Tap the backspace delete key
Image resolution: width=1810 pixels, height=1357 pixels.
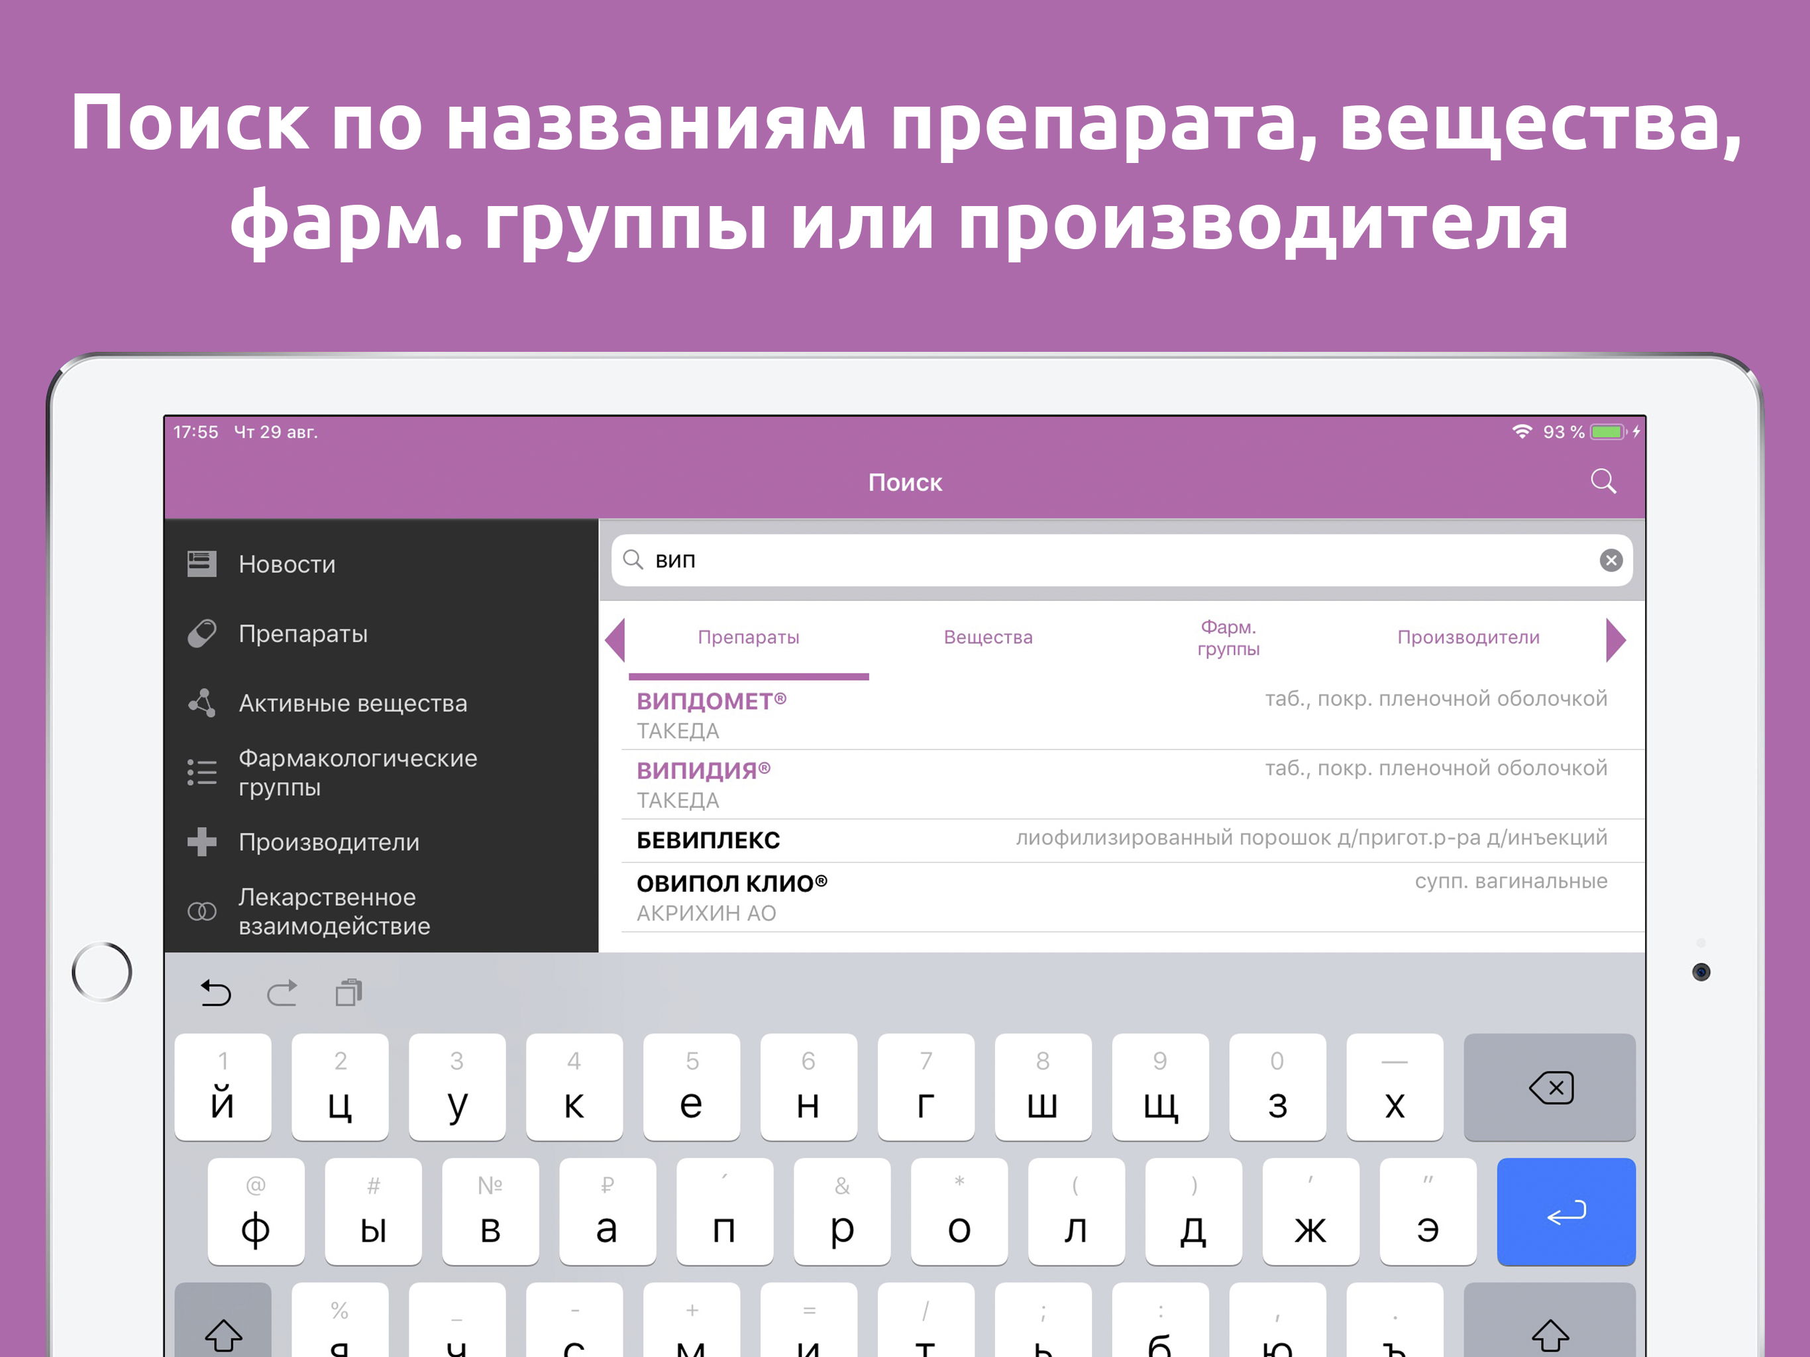click(x=1549, y=1087)
